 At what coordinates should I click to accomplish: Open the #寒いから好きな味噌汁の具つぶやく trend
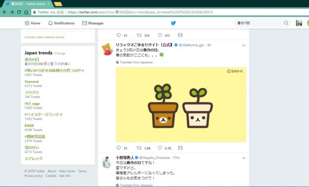coord(54,70)
